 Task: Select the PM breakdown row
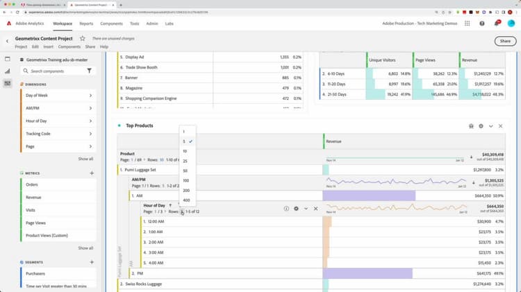point(317,273)
